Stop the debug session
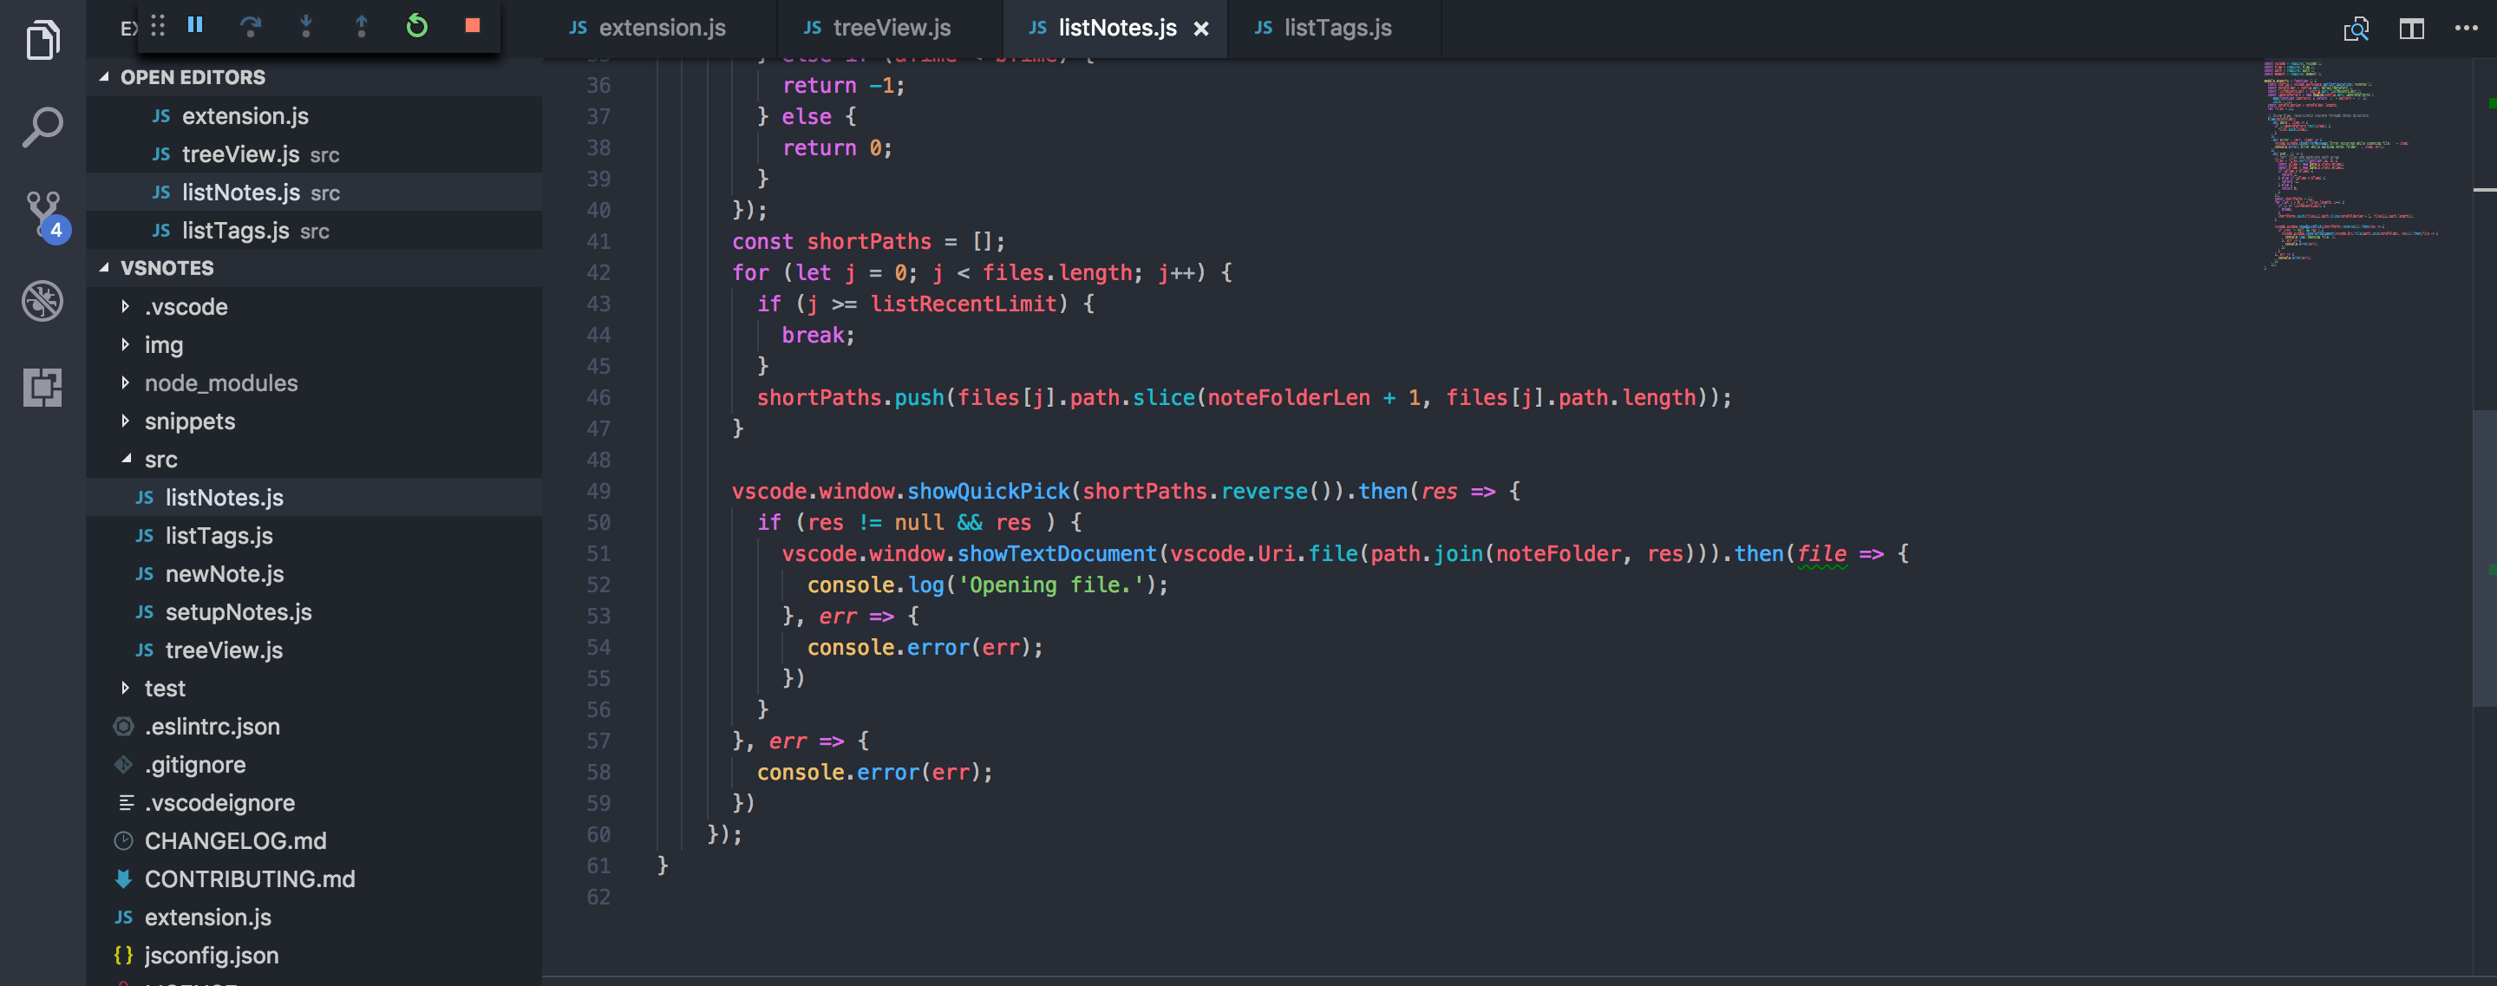The image size is (2497, 986). click(472, 25)
